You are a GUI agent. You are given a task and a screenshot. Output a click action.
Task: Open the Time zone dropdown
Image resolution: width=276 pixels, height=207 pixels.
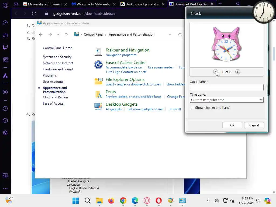tap(226, 100)
